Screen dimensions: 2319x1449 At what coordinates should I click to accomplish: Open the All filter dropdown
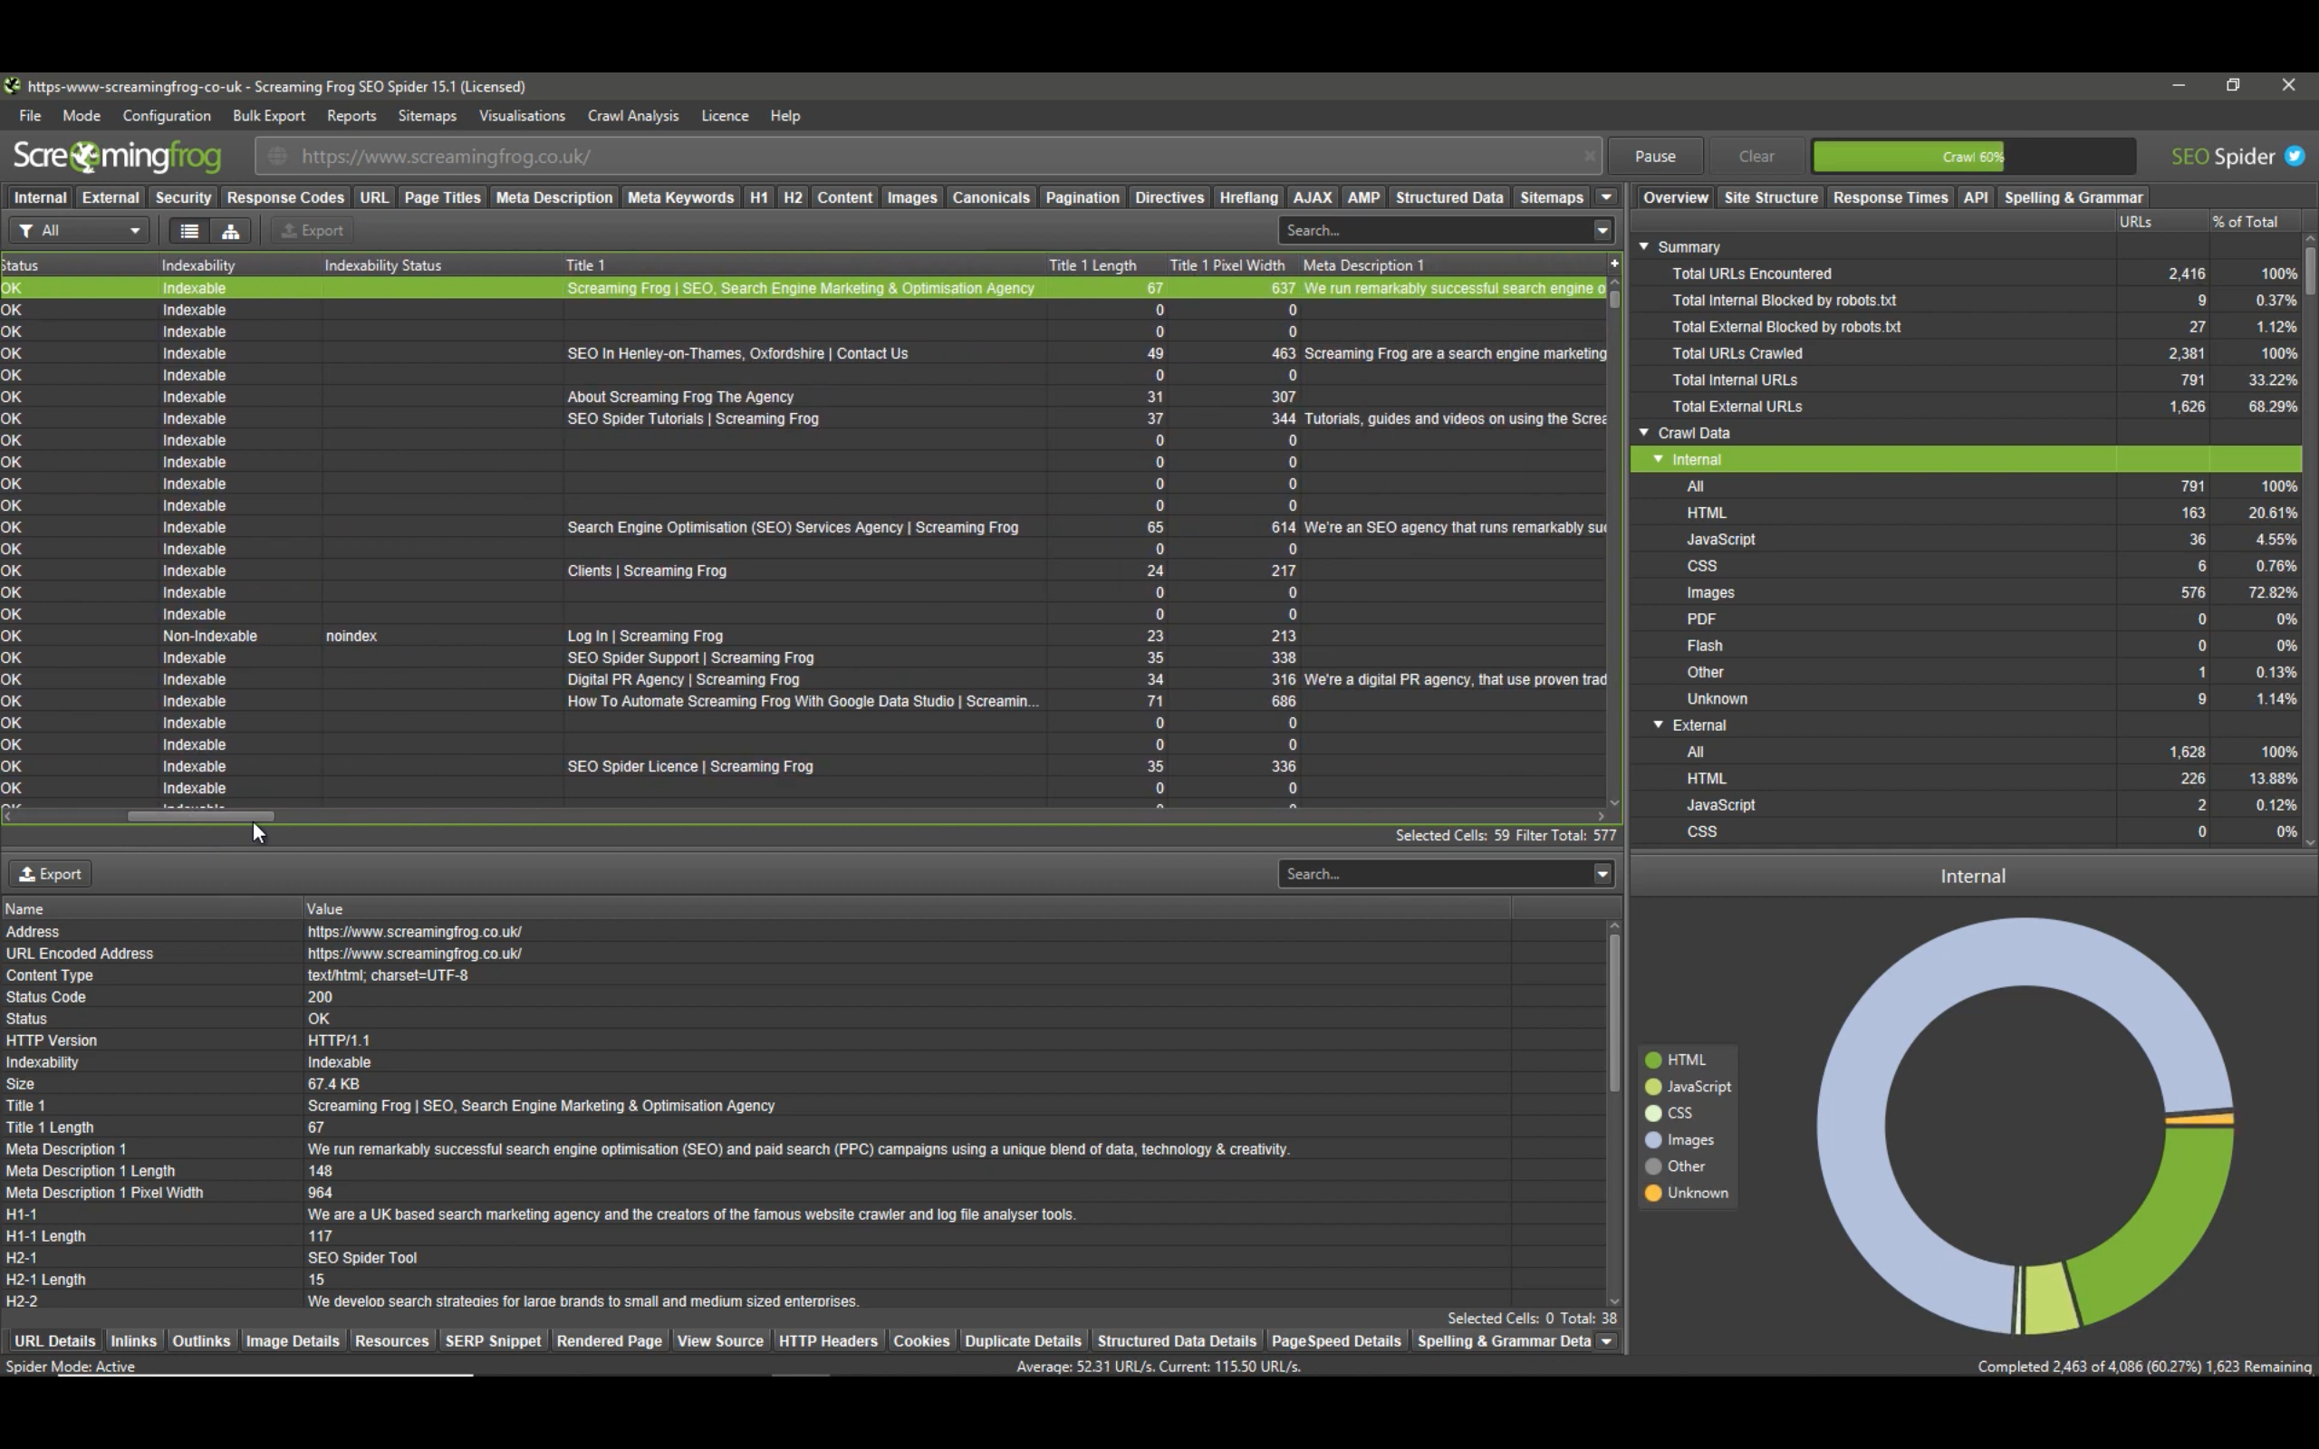point(79,231)
